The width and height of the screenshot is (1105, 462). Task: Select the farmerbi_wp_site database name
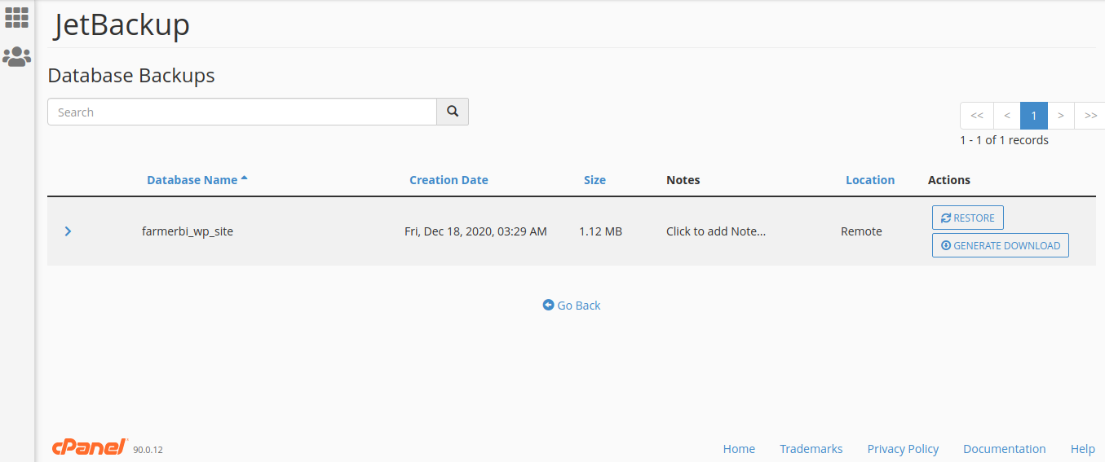pyautogui.click(x=188, y=231)
